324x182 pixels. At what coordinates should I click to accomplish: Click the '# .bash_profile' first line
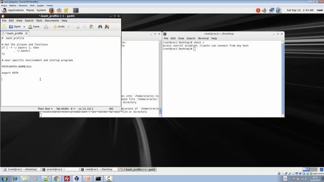13,38
